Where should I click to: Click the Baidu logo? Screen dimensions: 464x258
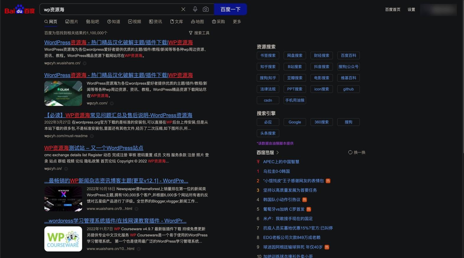(19, 9)
